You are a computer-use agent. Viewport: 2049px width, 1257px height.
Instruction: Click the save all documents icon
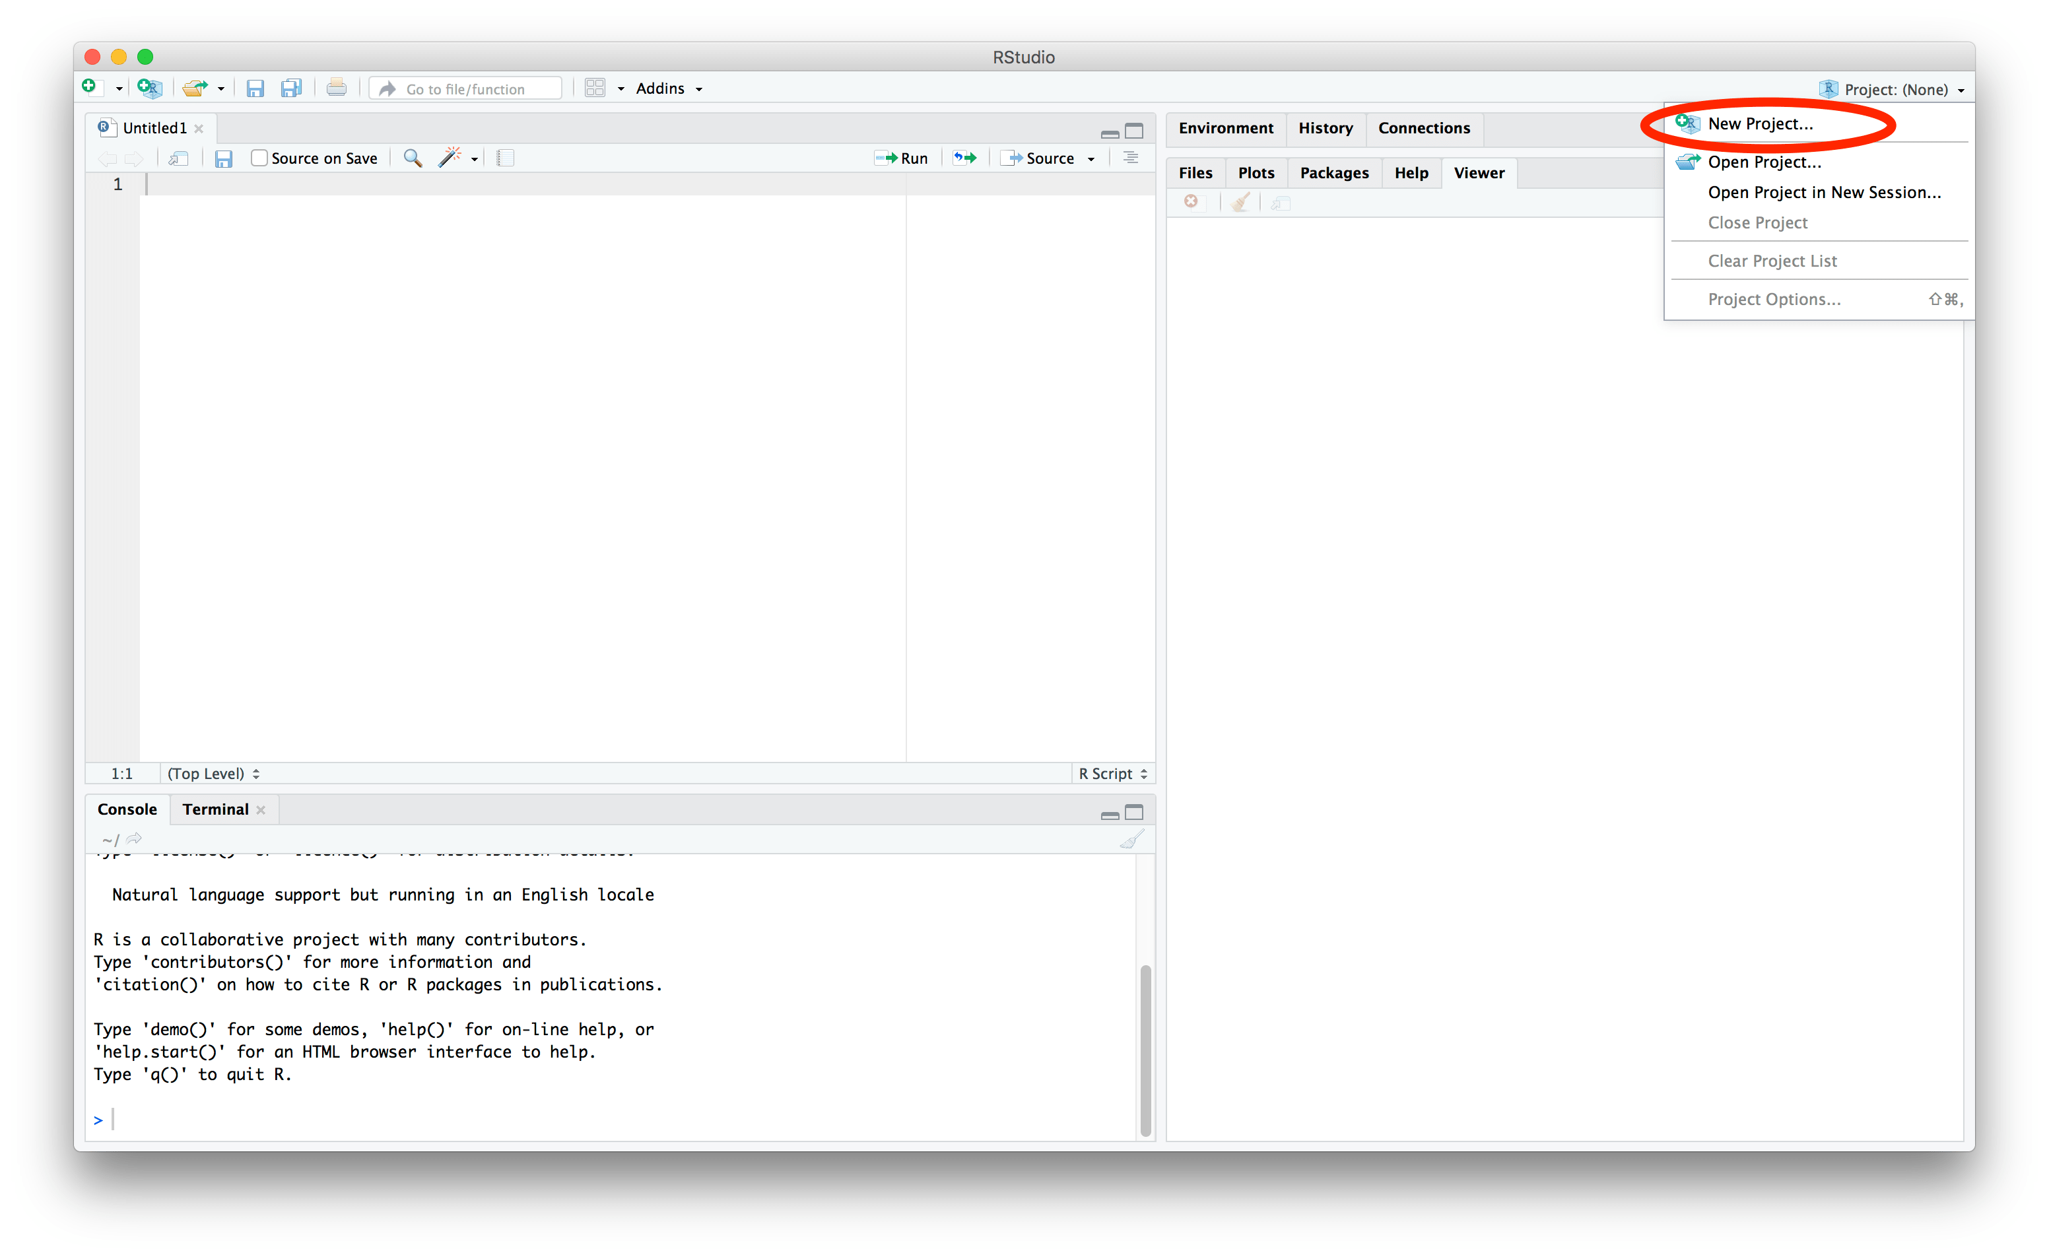[x=290, y=88]
